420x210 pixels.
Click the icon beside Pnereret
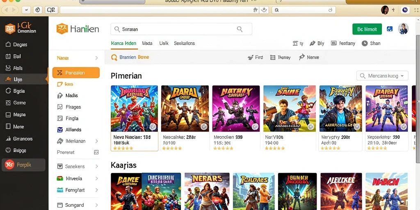(96, 153)
